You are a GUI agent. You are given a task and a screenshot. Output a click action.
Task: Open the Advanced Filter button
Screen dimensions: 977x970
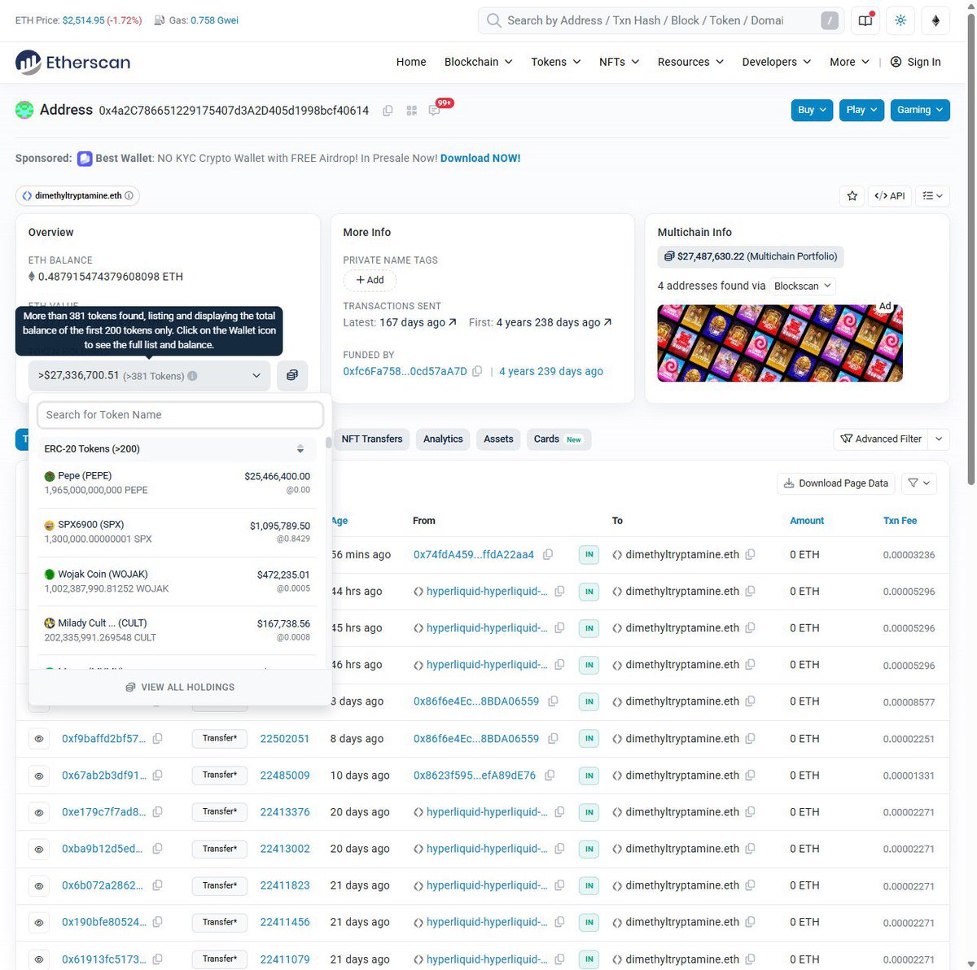coord(882,439)
